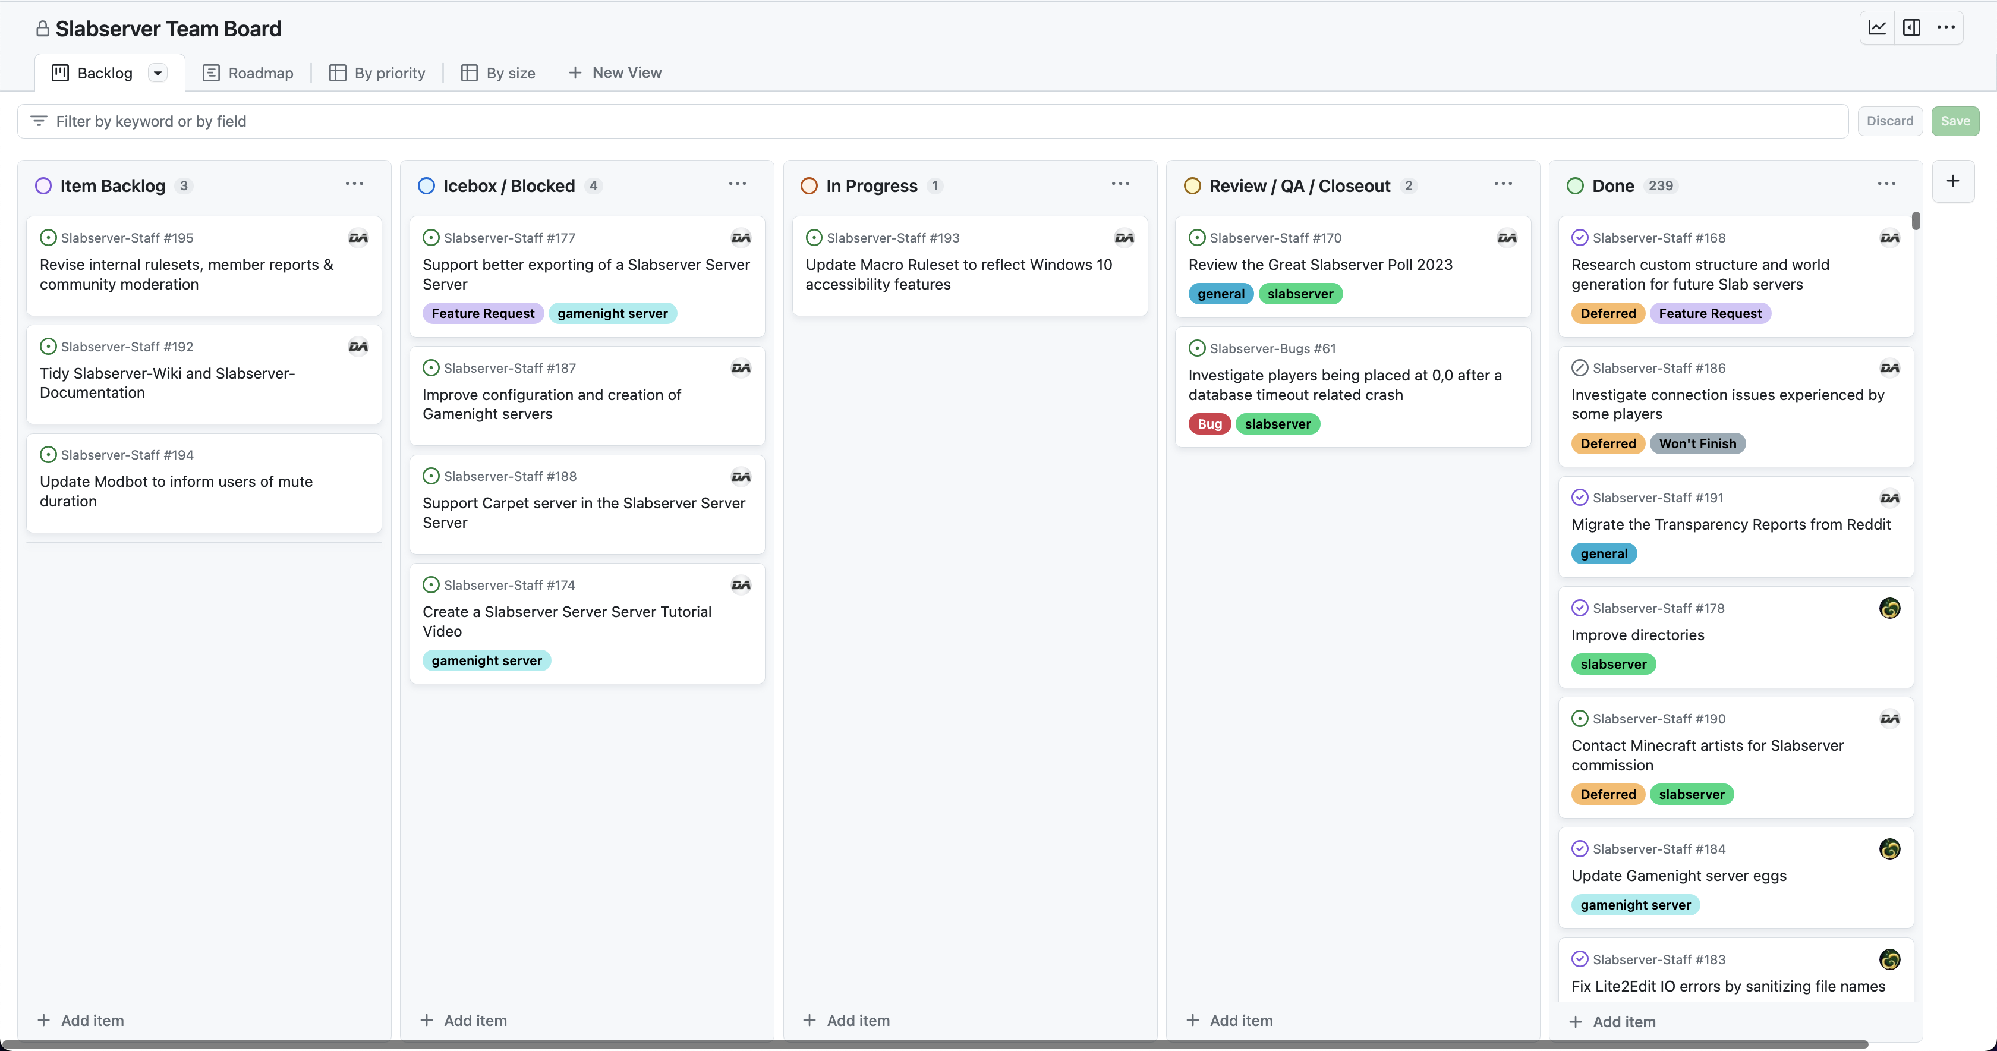The width and height of the screenshot is (1997, 1051).
Task: Click the assignee avatar on issue #178
Action: tap(1889, 608)
